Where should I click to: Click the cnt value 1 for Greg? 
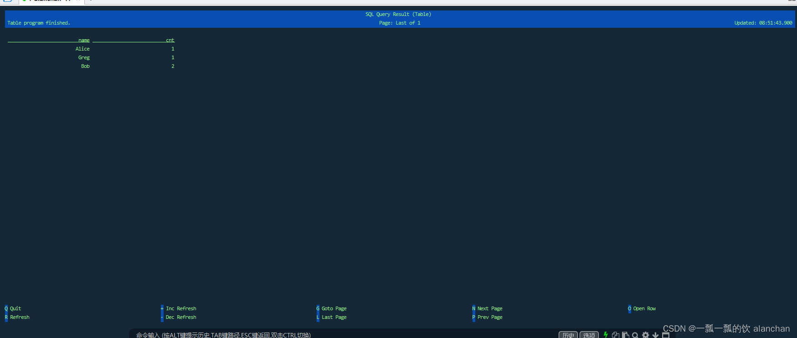coord(173,57)
